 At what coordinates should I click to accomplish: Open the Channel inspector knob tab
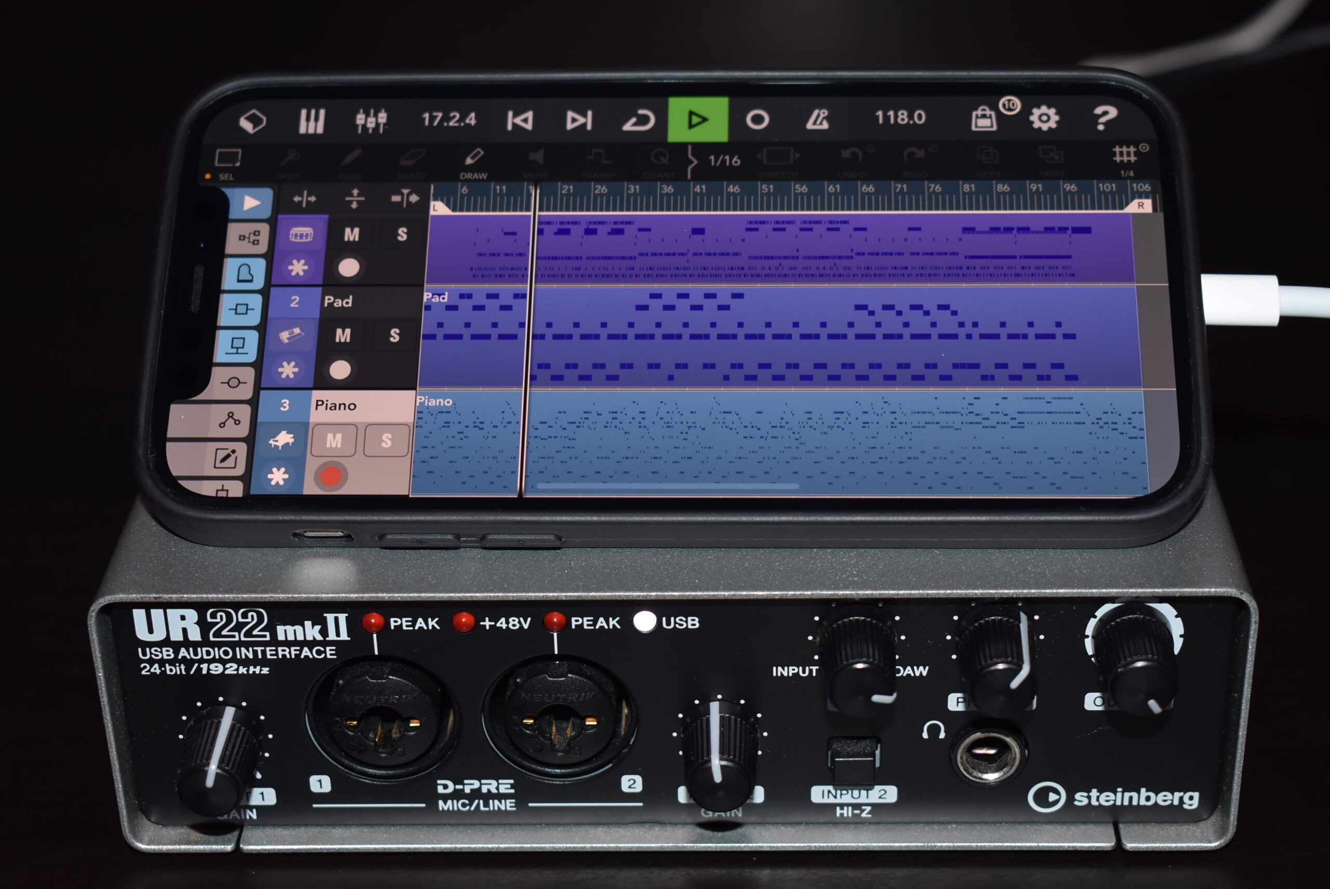tap(233, 383)
